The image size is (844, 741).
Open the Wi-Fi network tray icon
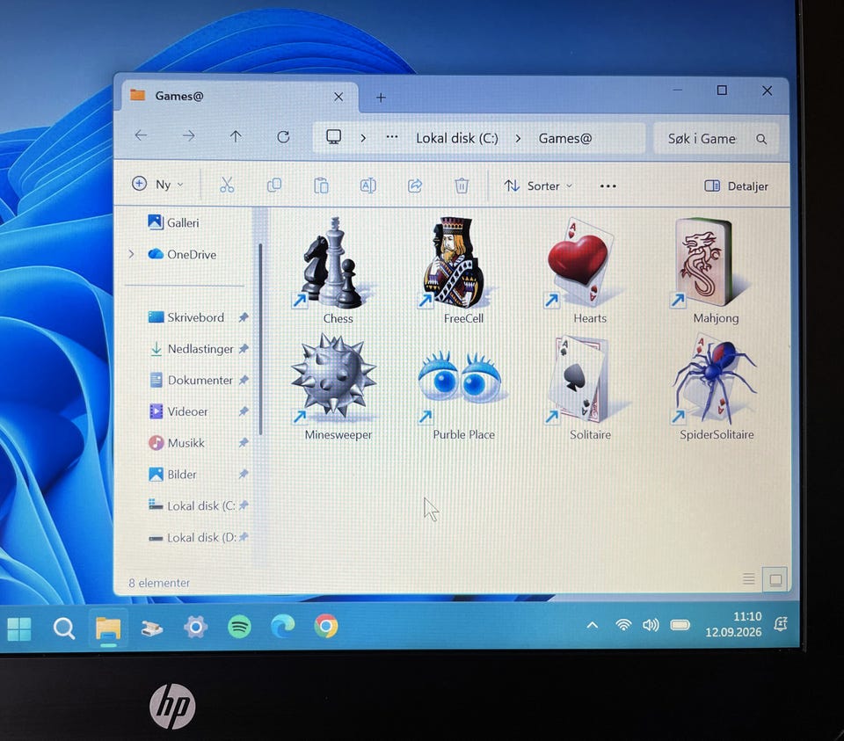(623, 625)
